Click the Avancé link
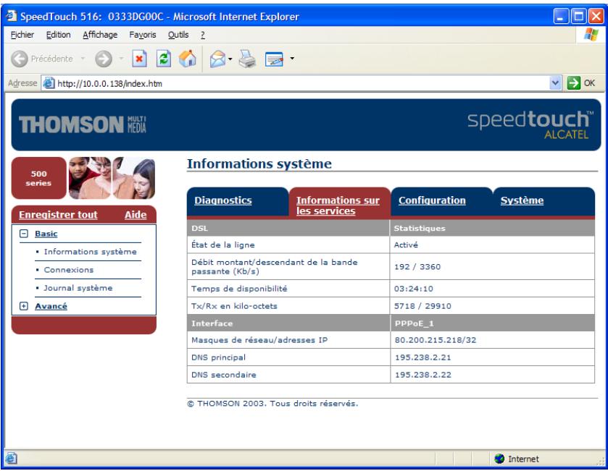The image size is (608, 471). pos(51,306)
